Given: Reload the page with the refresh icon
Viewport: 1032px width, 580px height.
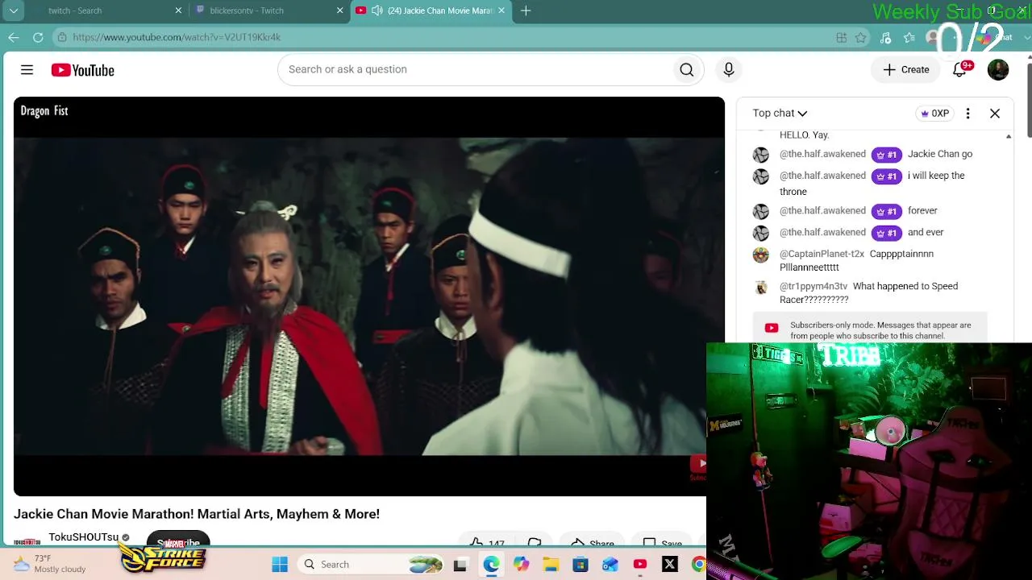Looking at the screenshot, I should 38,37.
